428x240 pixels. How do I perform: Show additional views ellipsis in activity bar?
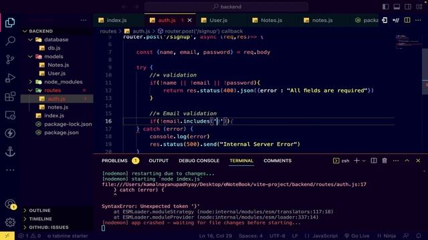pyautogui.click(x=10, y=170)
